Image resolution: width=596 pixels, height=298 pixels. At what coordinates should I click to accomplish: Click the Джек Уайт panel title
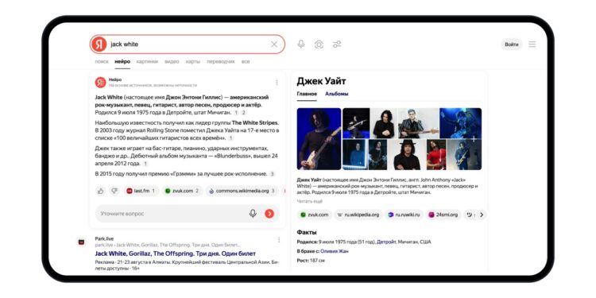pos(321,81)
